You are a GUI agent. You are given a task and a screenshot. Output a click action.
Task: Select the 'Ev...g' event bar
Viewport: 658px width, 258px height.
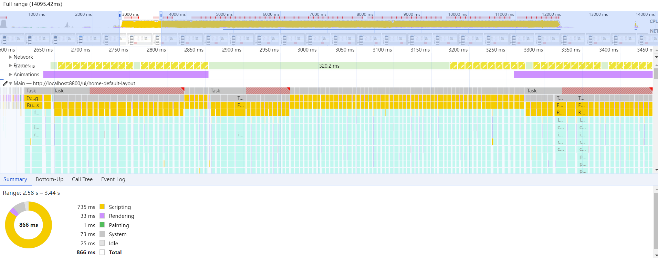pyautogui.click(x=34, y=98)
